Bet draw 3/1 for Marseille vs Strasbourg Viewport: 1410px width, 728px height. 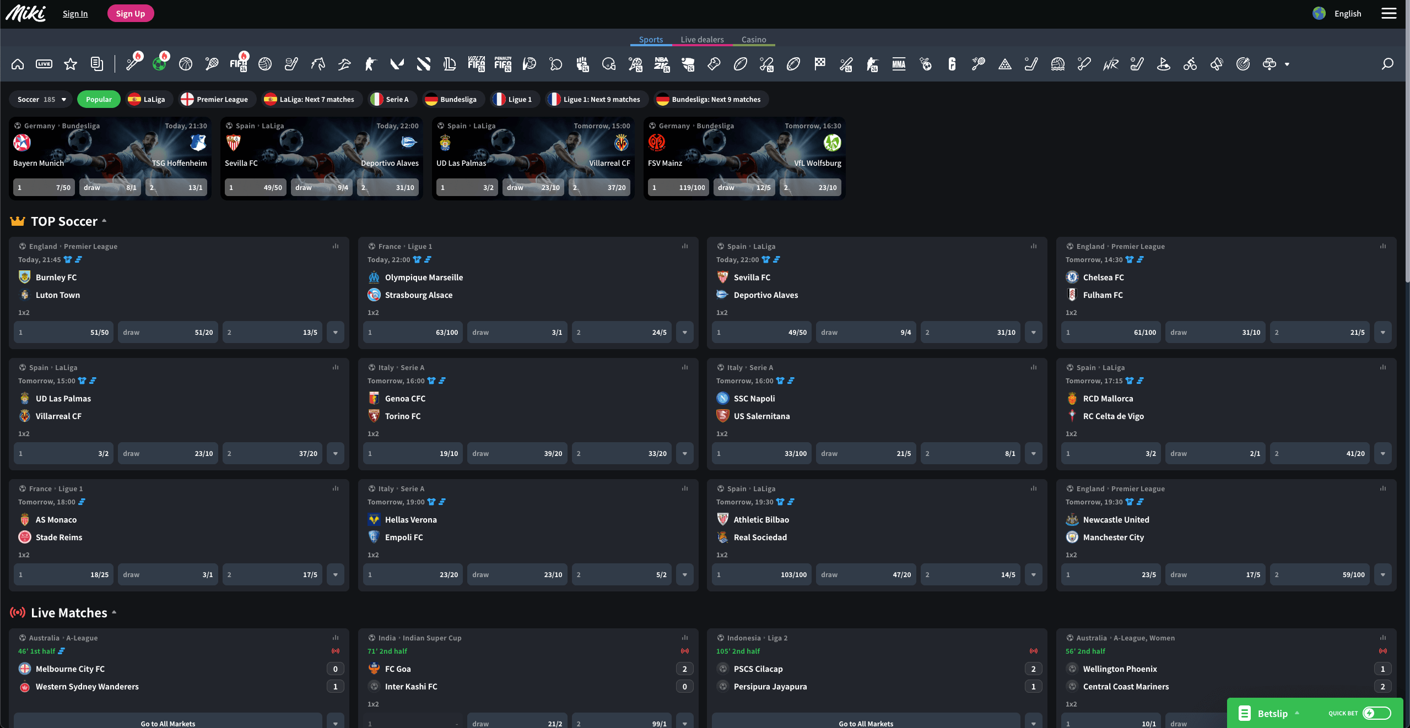coord(517,333)
